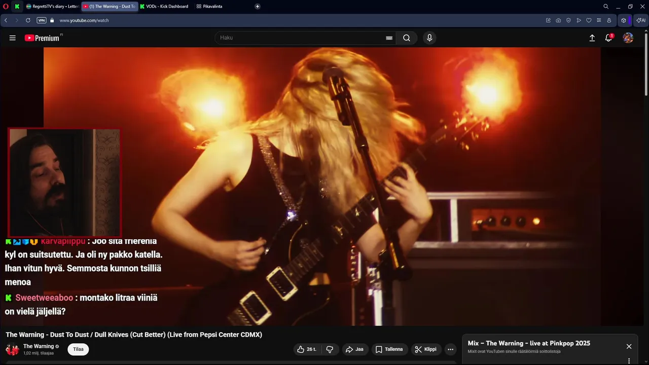This screenshot has height=365, width=649.
Task: Go back to previous page
Action: click(x=6, y=20)
